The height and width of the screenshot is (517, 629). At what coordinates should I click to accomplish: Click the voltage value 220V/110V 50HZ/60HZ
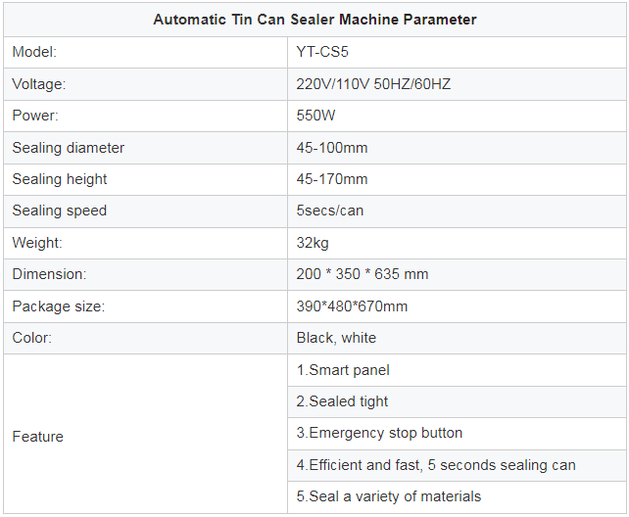pos(373,84)
